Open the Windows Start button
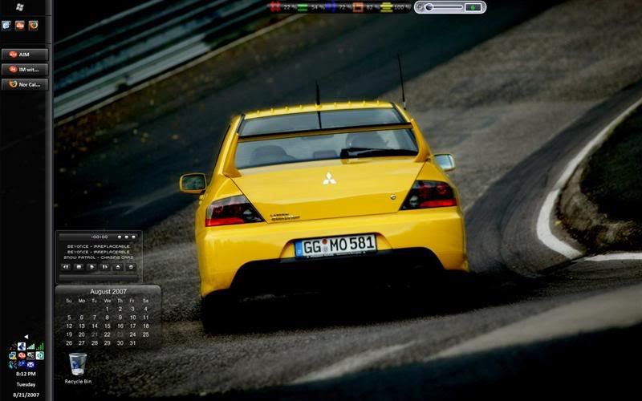The image size is (642, 401). pyautogui.click(x=19, y=7)
